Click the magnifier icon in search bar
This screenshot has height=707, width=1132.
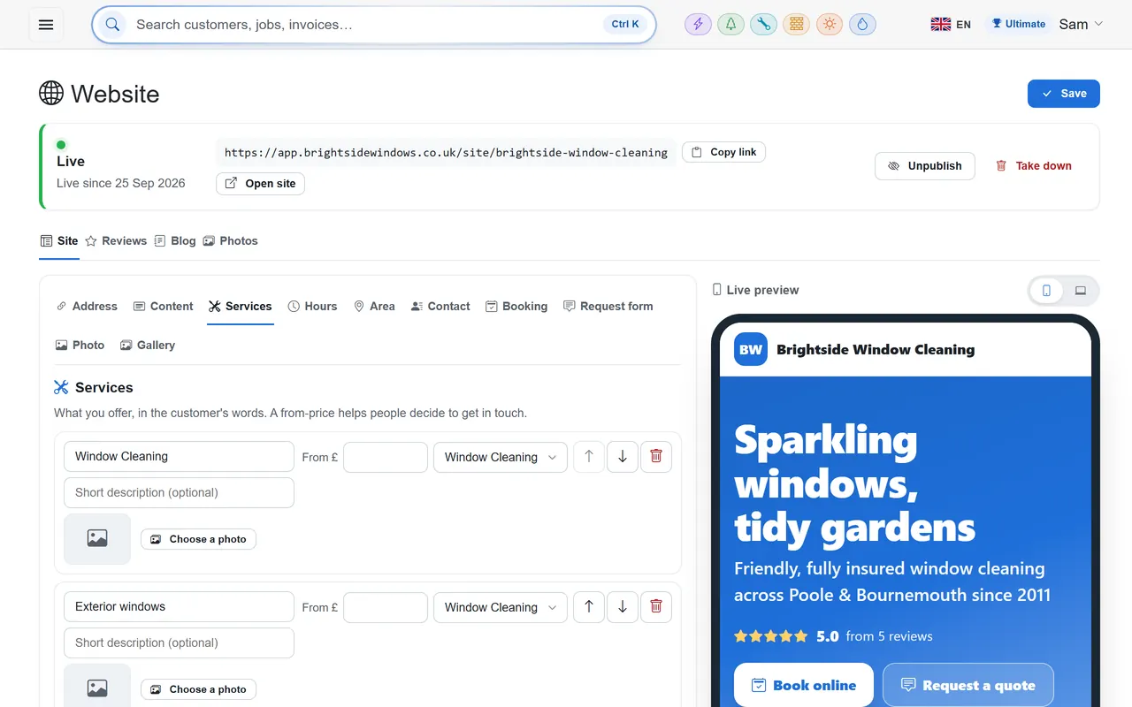pyautogui.click(x=113, y=25)
